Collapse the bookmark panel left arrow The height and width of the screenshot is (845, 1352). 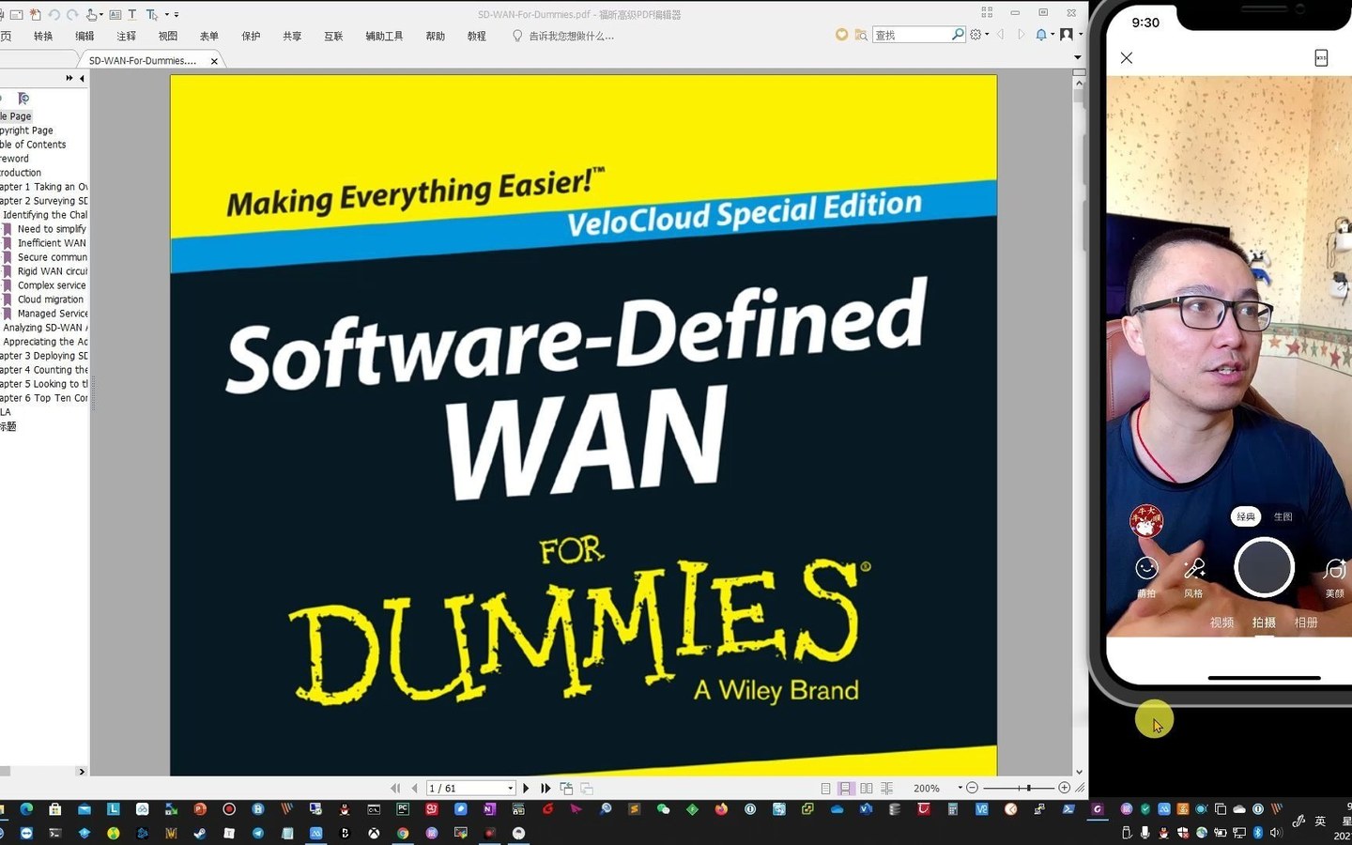pyautogui.click(x=82, y=78)
